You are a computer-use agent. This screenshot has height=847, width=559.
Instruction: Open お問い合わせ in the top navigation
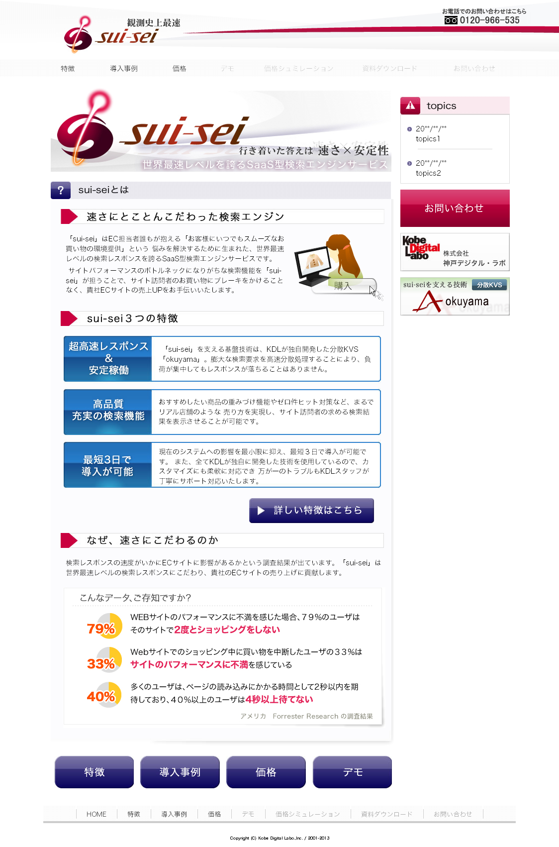pyautogui.click(x=474, y=69)
